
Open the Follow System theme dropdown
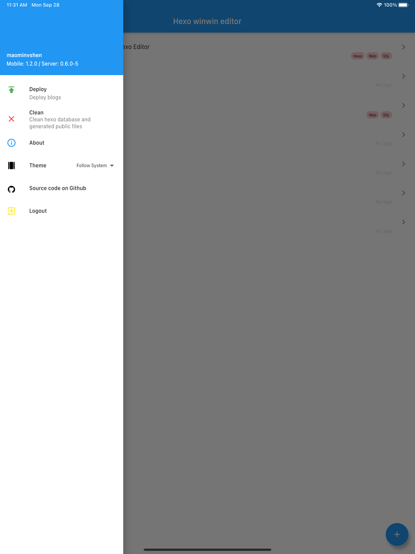coord(95,166)
